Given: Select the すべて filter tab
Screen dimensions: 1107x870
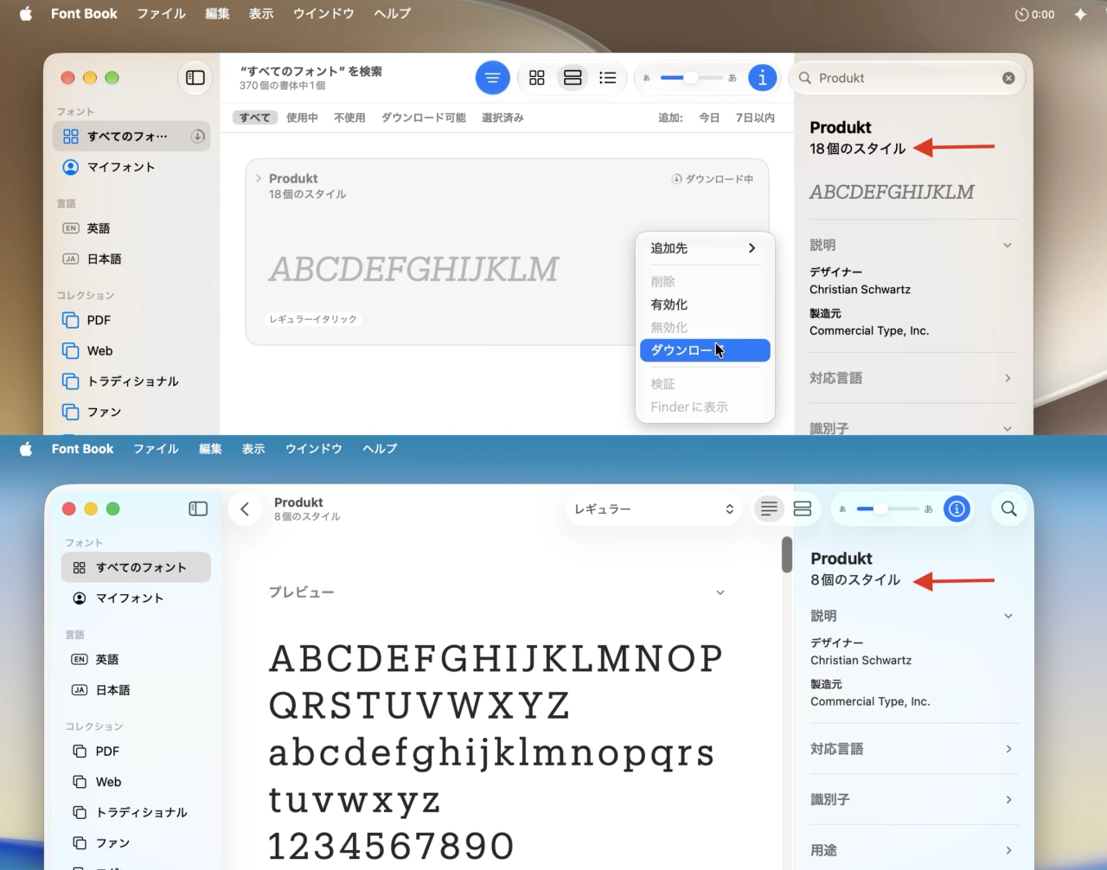Looking at the screenshot, I should [x=255, y=118].
